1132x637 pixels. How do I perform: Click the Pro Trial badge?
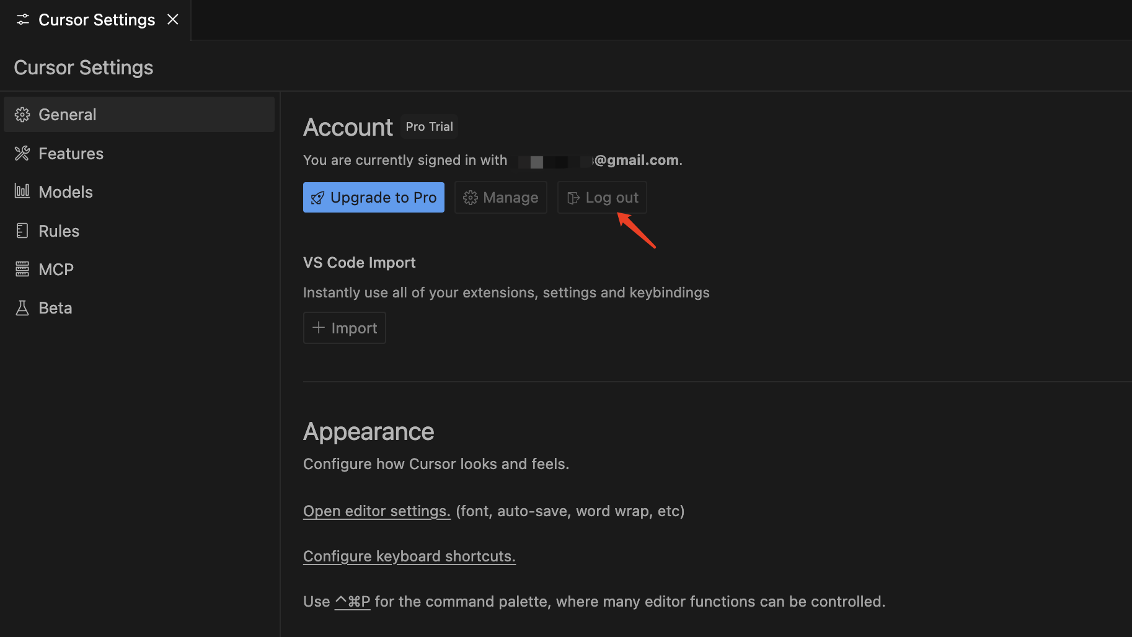coord(429,126)
